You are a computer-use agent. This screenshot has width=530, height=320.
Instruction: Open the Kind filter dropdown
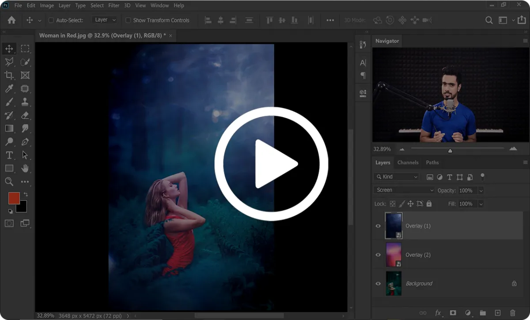(397, 177)
